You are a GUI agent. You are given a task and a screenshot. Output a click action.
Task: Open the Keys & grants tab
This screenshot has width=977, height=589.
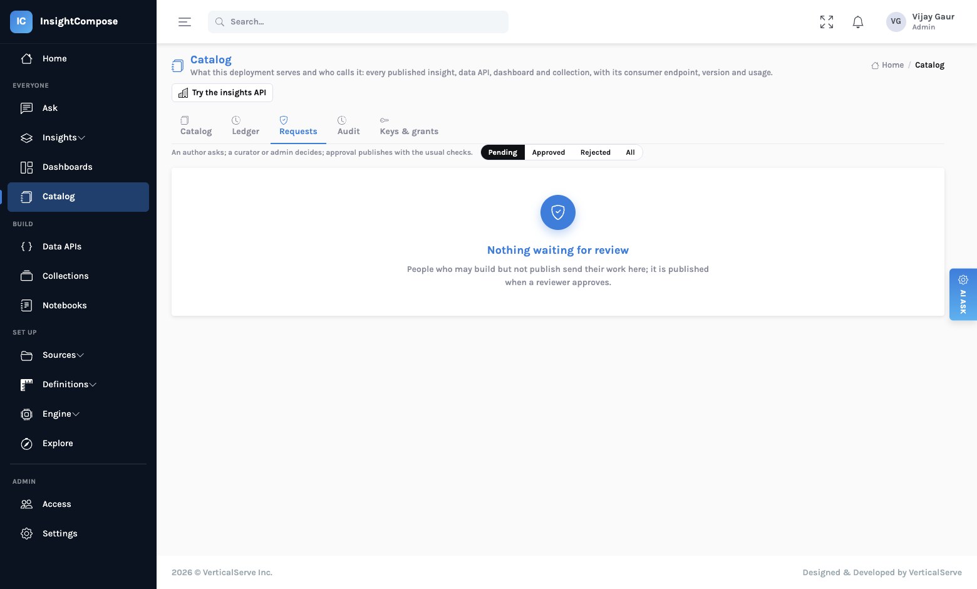pyautogui.click(x=409, y=126)
